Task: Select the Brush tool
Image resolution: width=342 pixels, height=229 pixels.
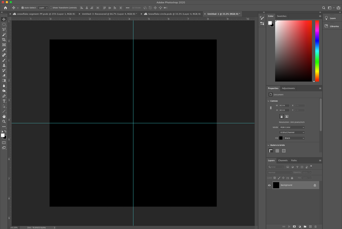Action: pyautogui.click(x=4, y=60)
